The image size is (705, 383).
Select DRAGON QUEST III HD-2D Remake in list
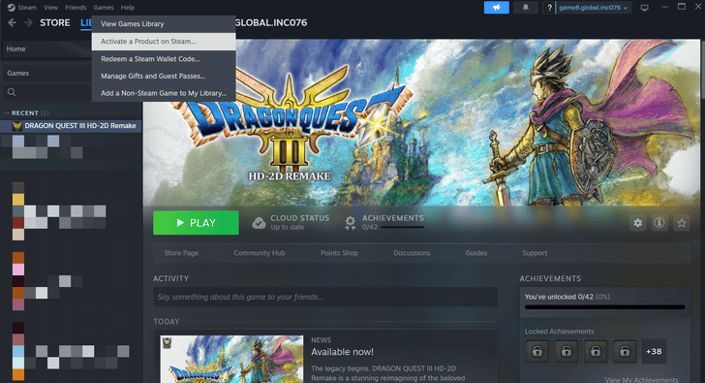point(71,126)
